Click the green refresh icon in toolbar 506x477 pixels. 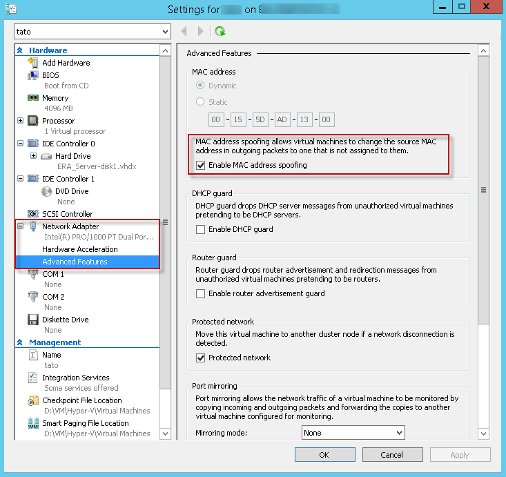click(x=220, y=31)
